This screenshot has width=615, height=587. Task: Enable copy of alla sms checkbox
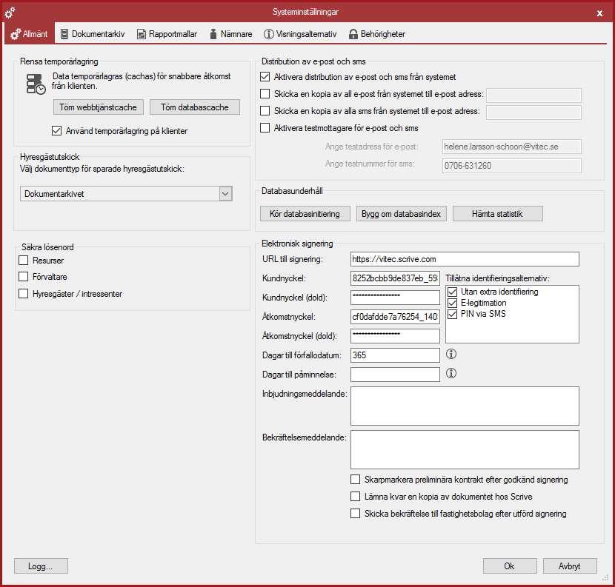[x=265, y=111]
